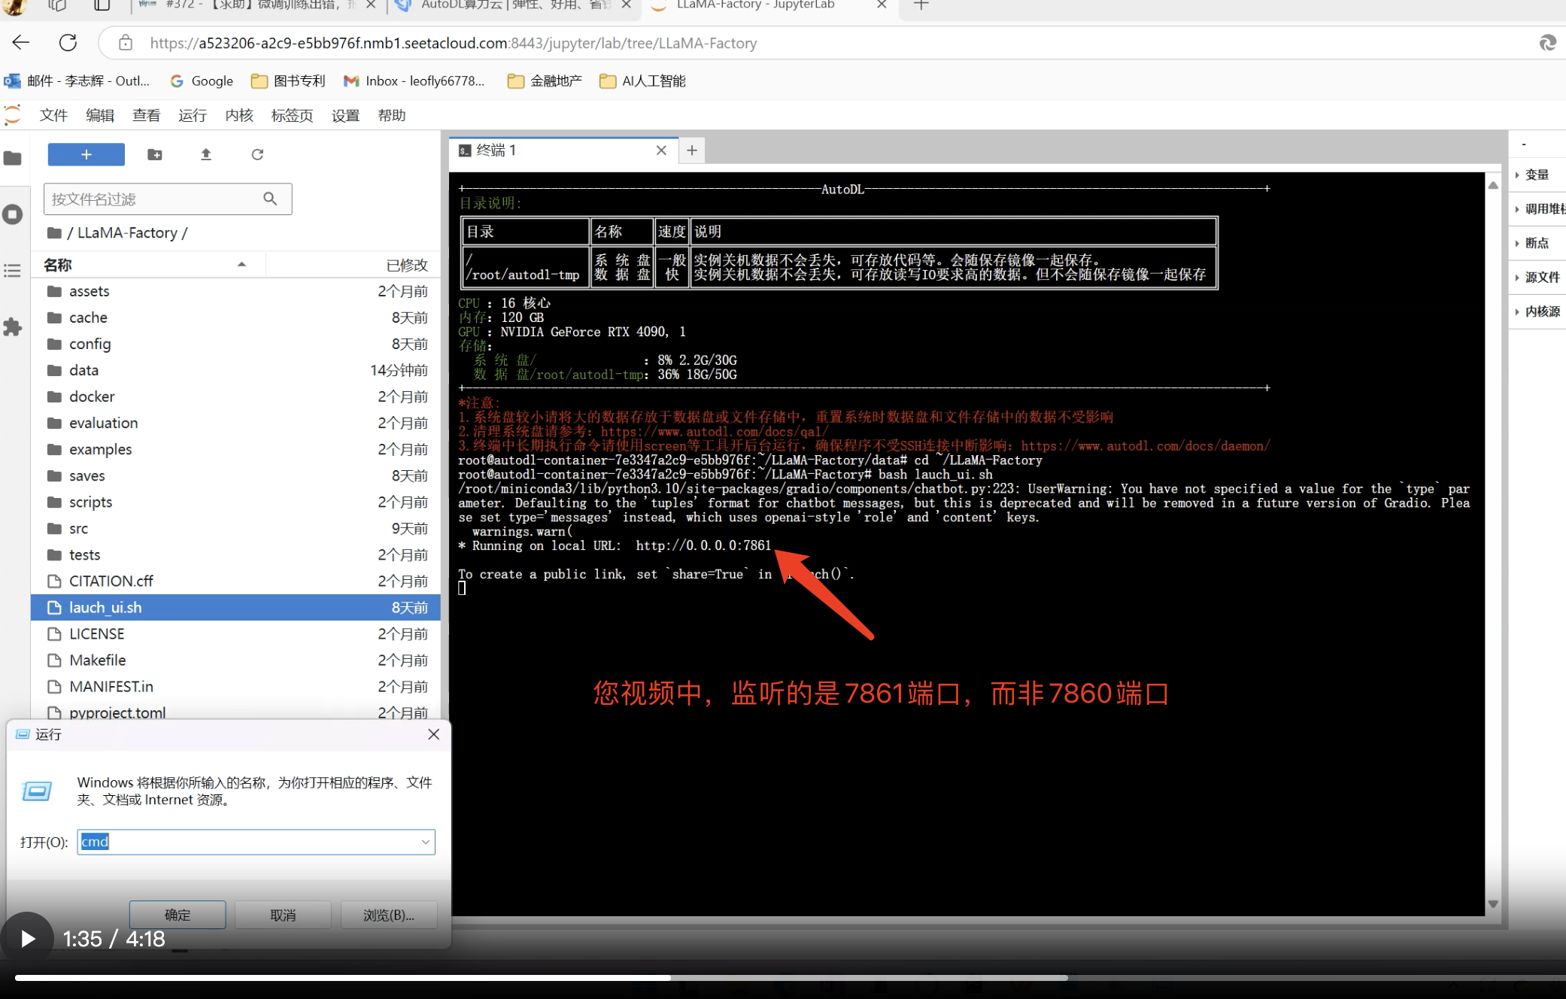Expand the 源文件 debugger section

[1537, 277]
